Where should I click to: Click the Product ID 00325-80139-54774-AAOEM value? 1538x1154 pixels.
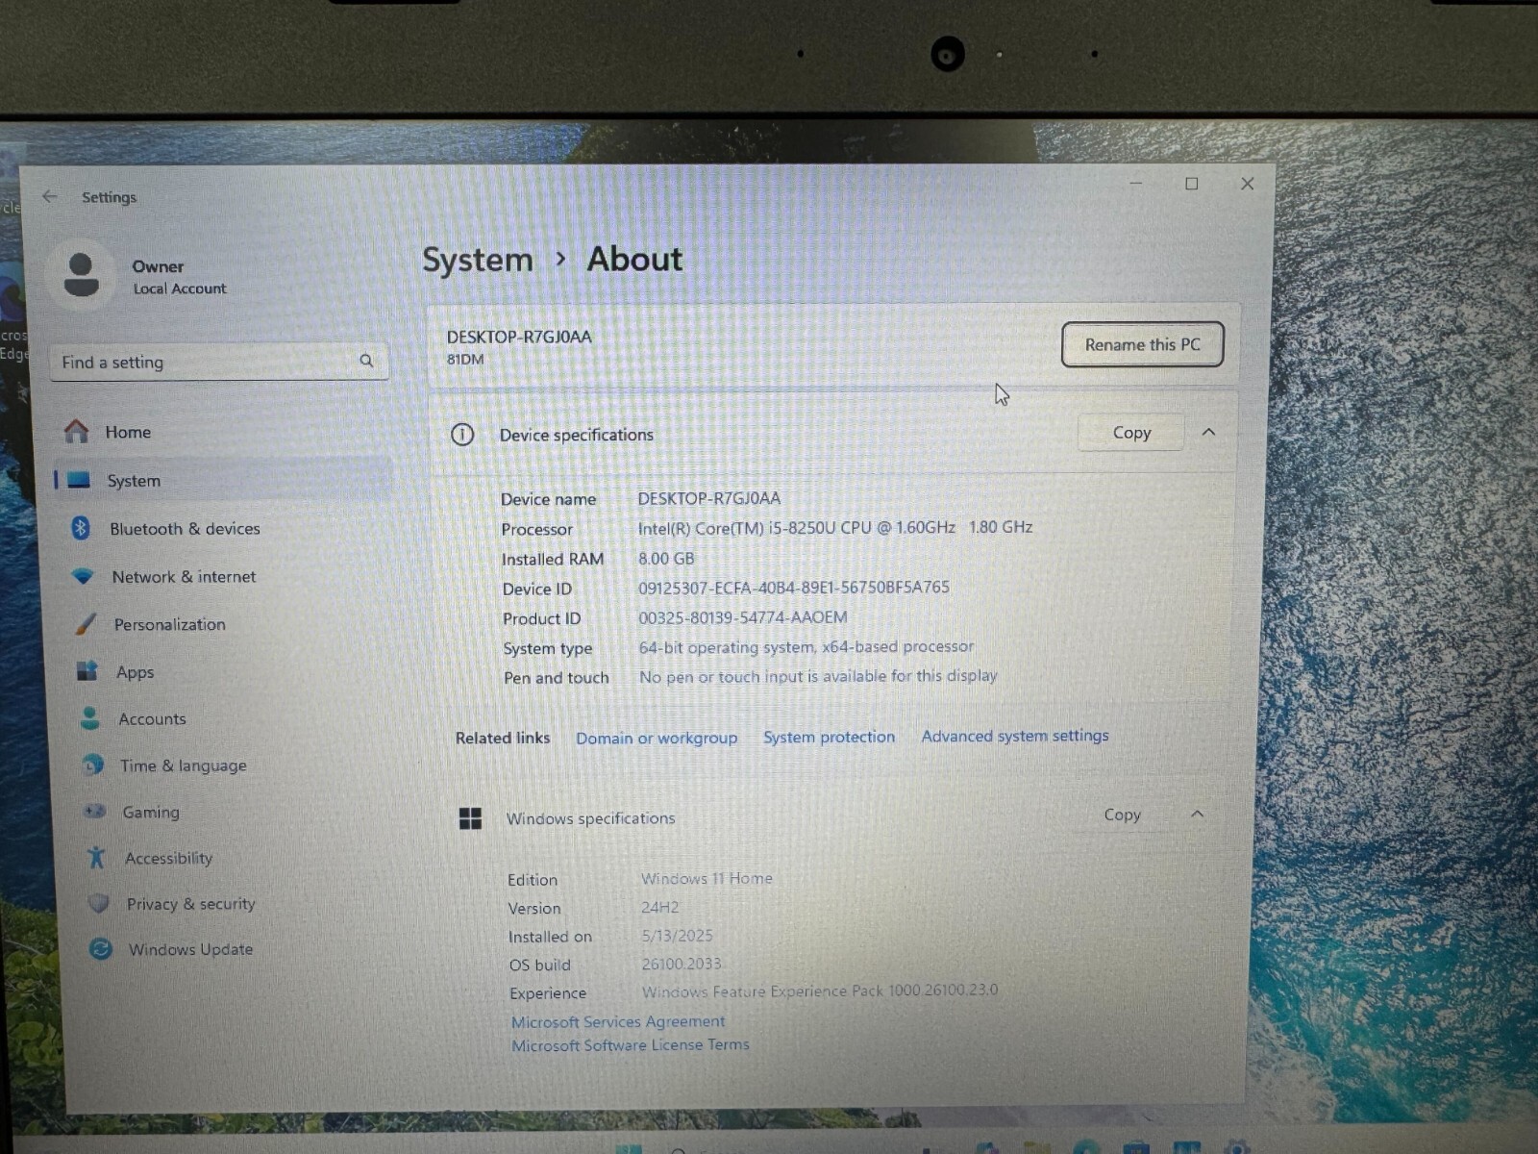coord(743,617)
